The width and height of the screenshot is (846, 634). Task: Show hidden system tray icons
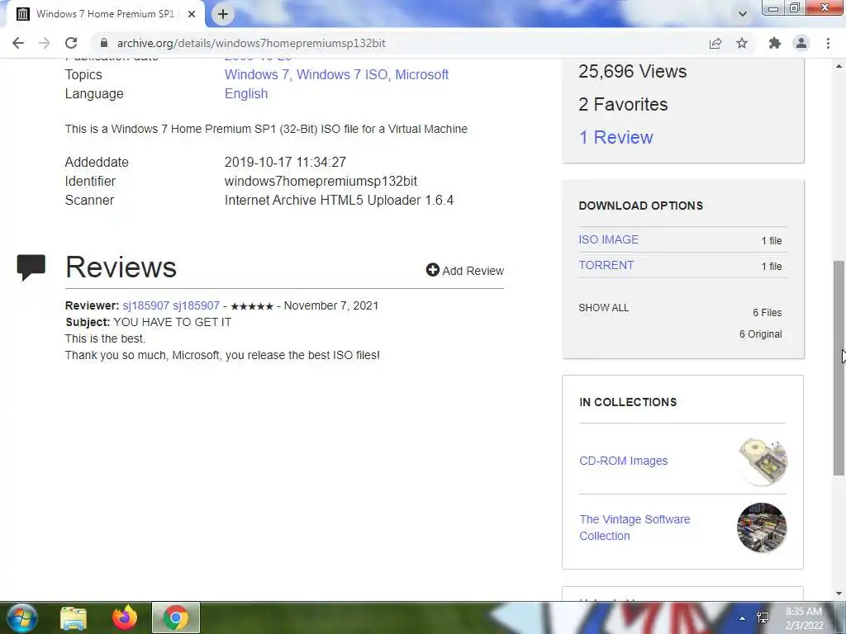coord(743,618)
